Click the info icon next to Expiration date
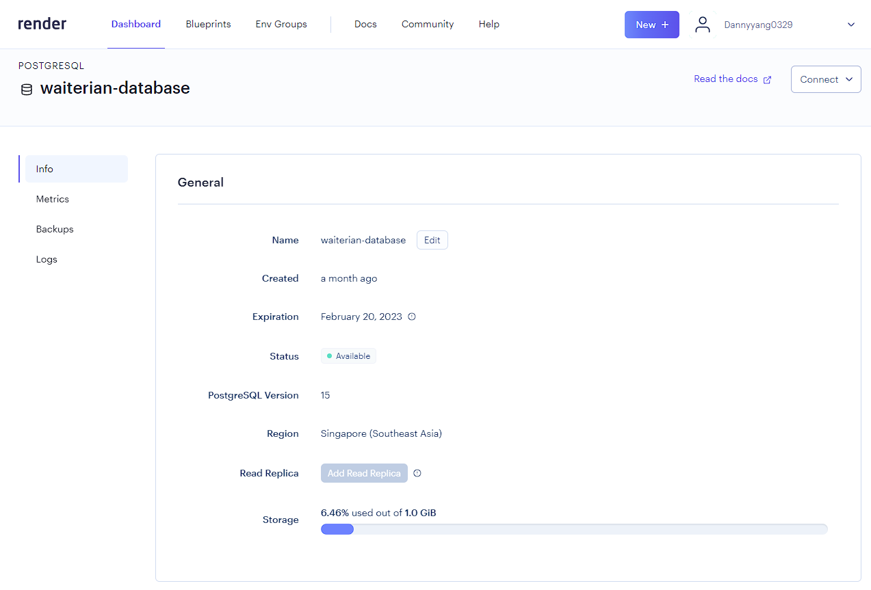Image resolution: width=871 pixels, height=590 pixels. pyautogui.click(x=412, y=317)
